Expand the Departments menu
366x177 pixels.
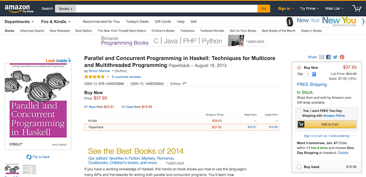[x=19, y=21]
